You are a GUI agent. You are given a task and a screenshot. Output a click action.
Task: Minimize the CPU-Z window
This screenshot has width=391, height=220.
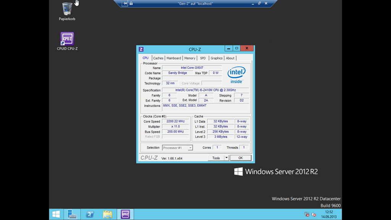229,49
